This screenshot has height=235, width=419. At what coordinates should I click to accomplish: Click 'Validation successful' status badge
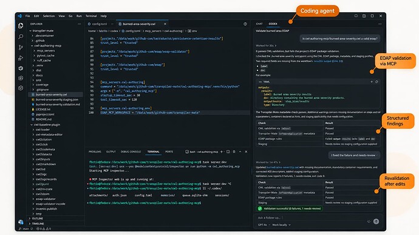290,208
